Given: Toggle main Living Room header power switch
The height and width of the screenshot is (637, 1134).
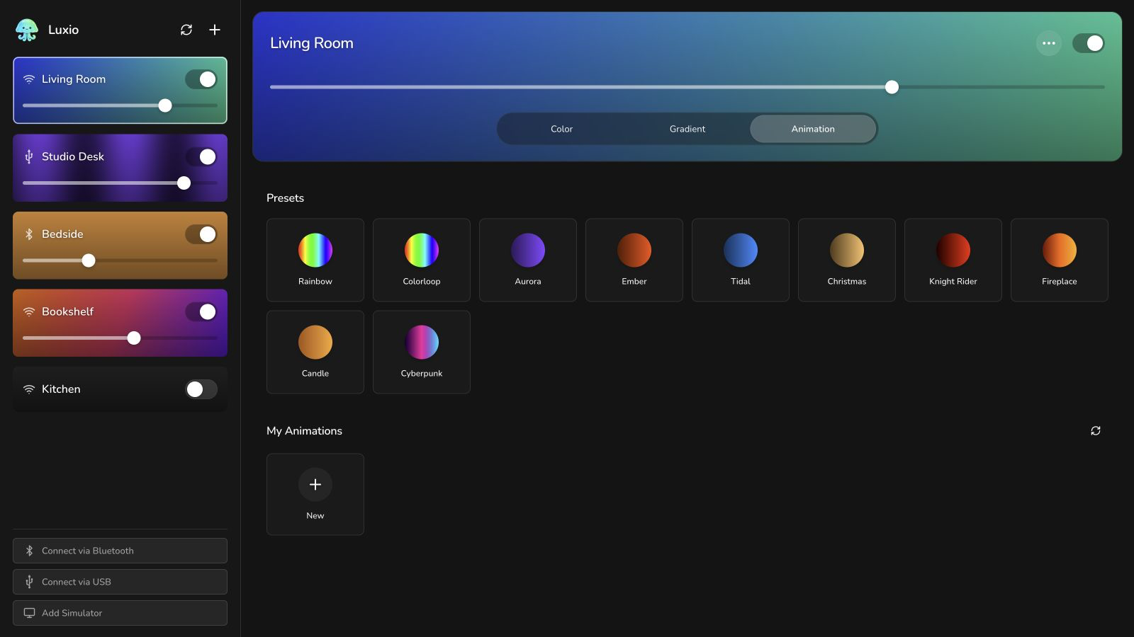Looking at the screenshot, I should tap(1089, 43).
